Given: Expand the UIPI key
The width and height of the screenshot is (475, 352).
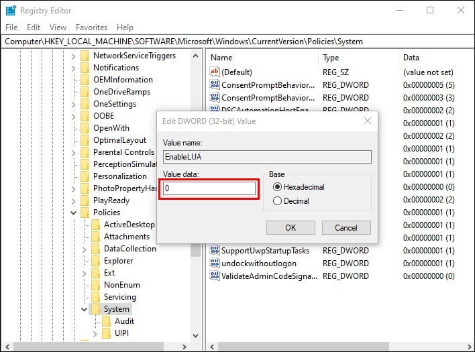Looking at the screenshot, I should point(95,333).
